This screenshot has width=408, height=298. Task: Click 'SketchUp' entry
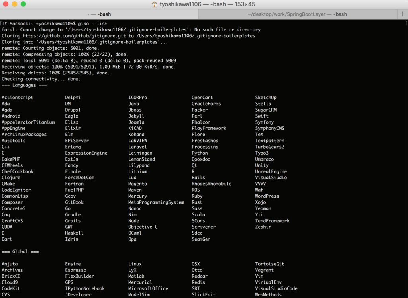tap(266, 98)
